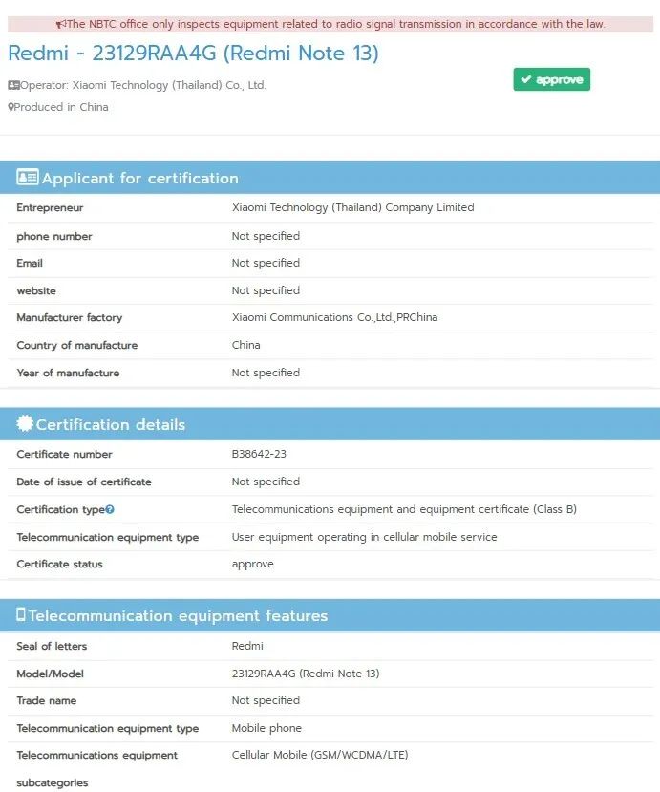The width and height of the screenshot is (660, 792).
Task: Select certificate number B38642-23
Action: [x=259, y=454]
